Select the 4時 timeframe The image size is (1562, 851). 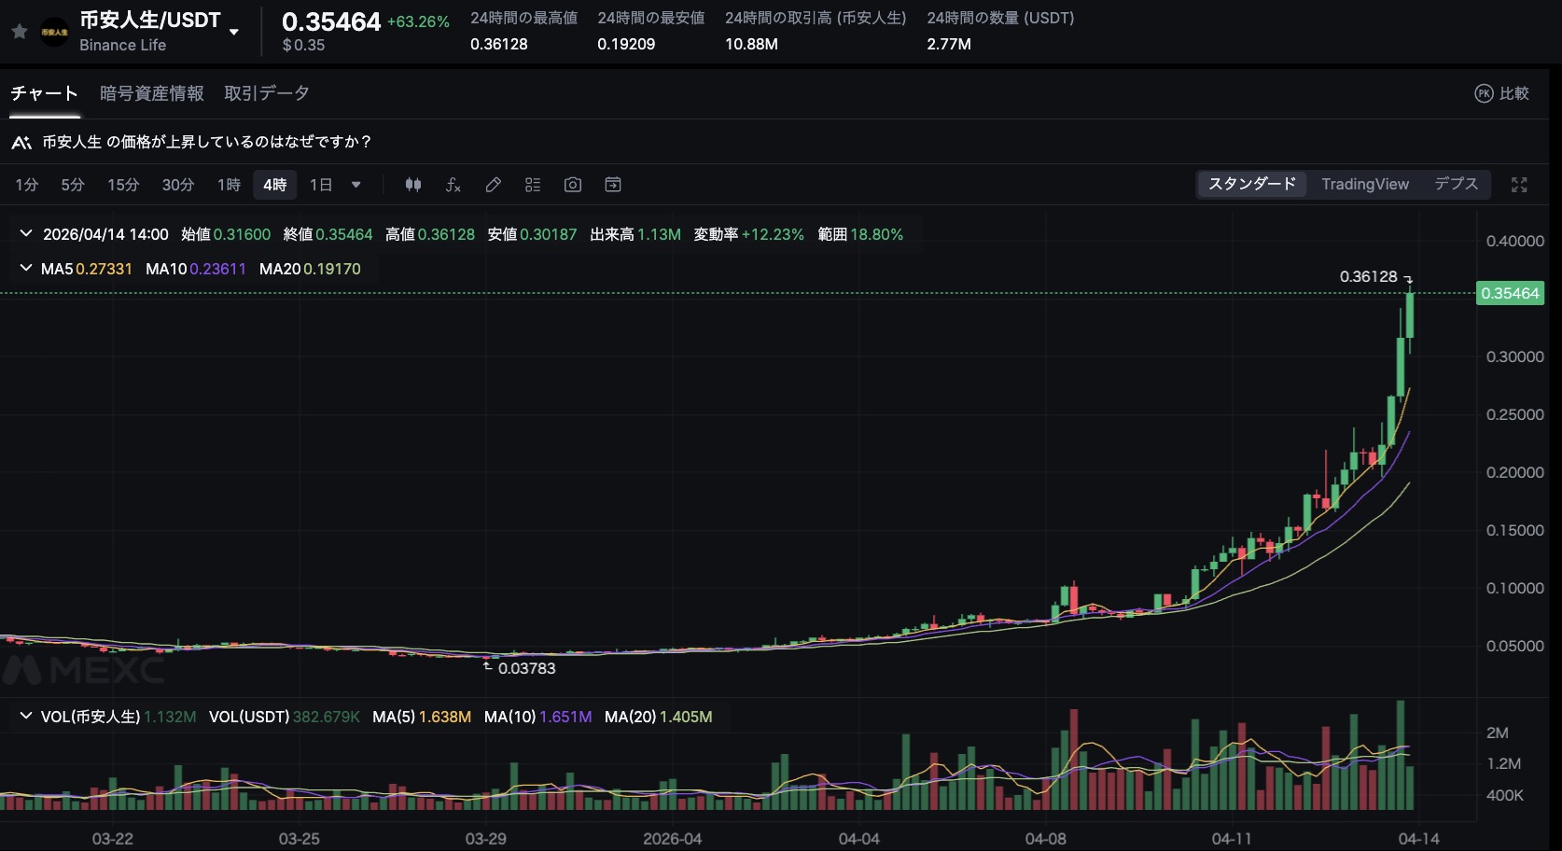[275, 185]
